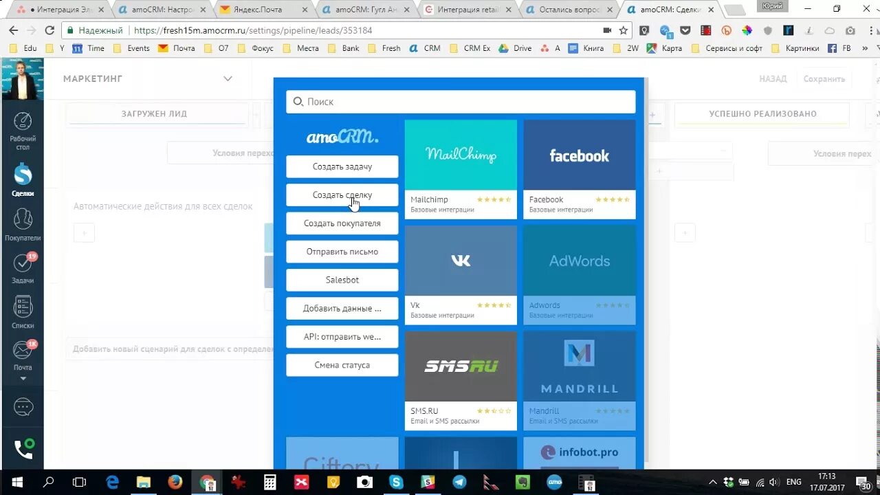
Task: Open the amoCRM app from taskbar
Action: pyautogui.click(x=554, y=482)
